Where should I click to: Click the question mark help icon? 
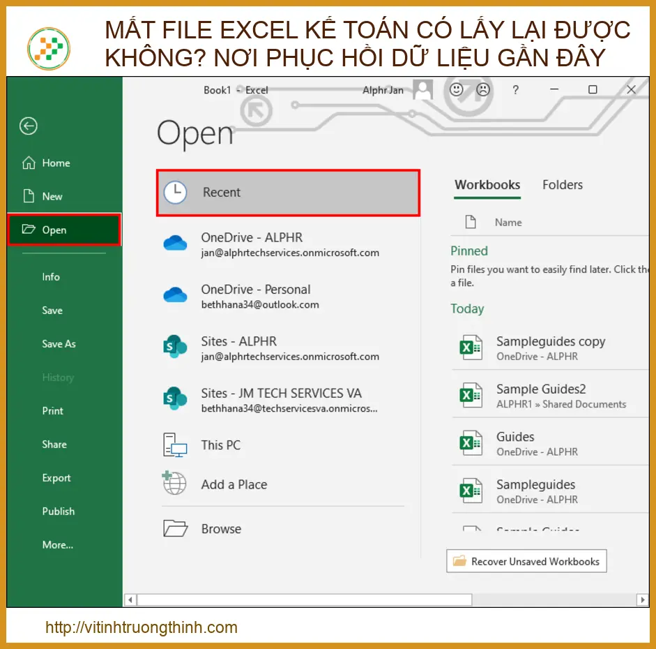(515, 89)
